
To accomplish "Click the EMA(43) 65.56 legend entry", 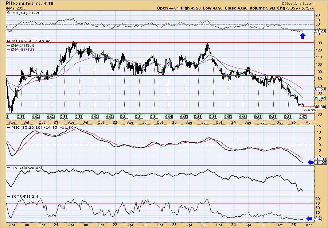I will click(x=21, y=50).
